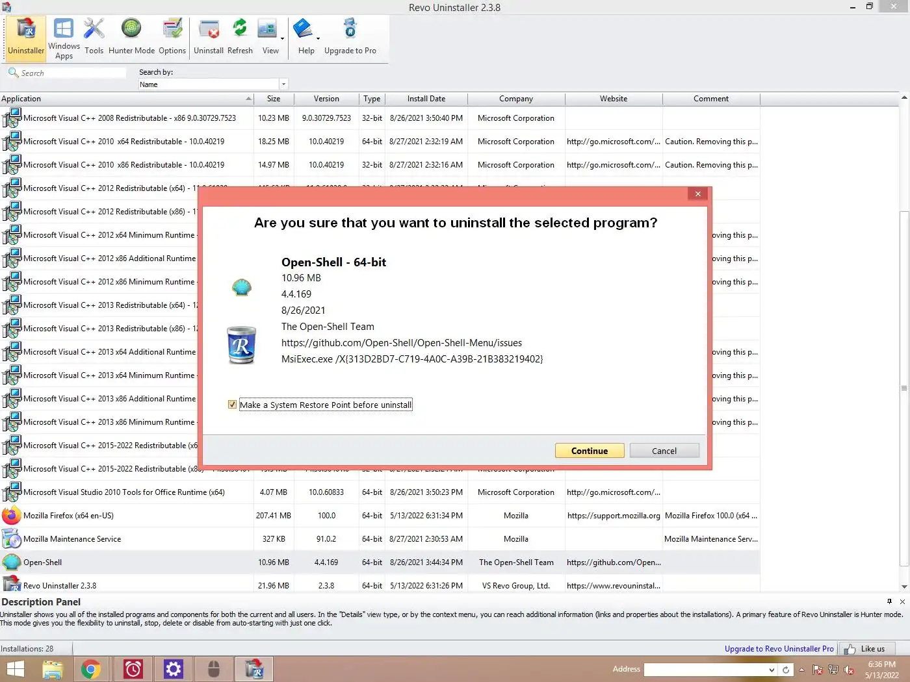Close the Description Panel
The image size is (910, 682).
pos(902,601)
